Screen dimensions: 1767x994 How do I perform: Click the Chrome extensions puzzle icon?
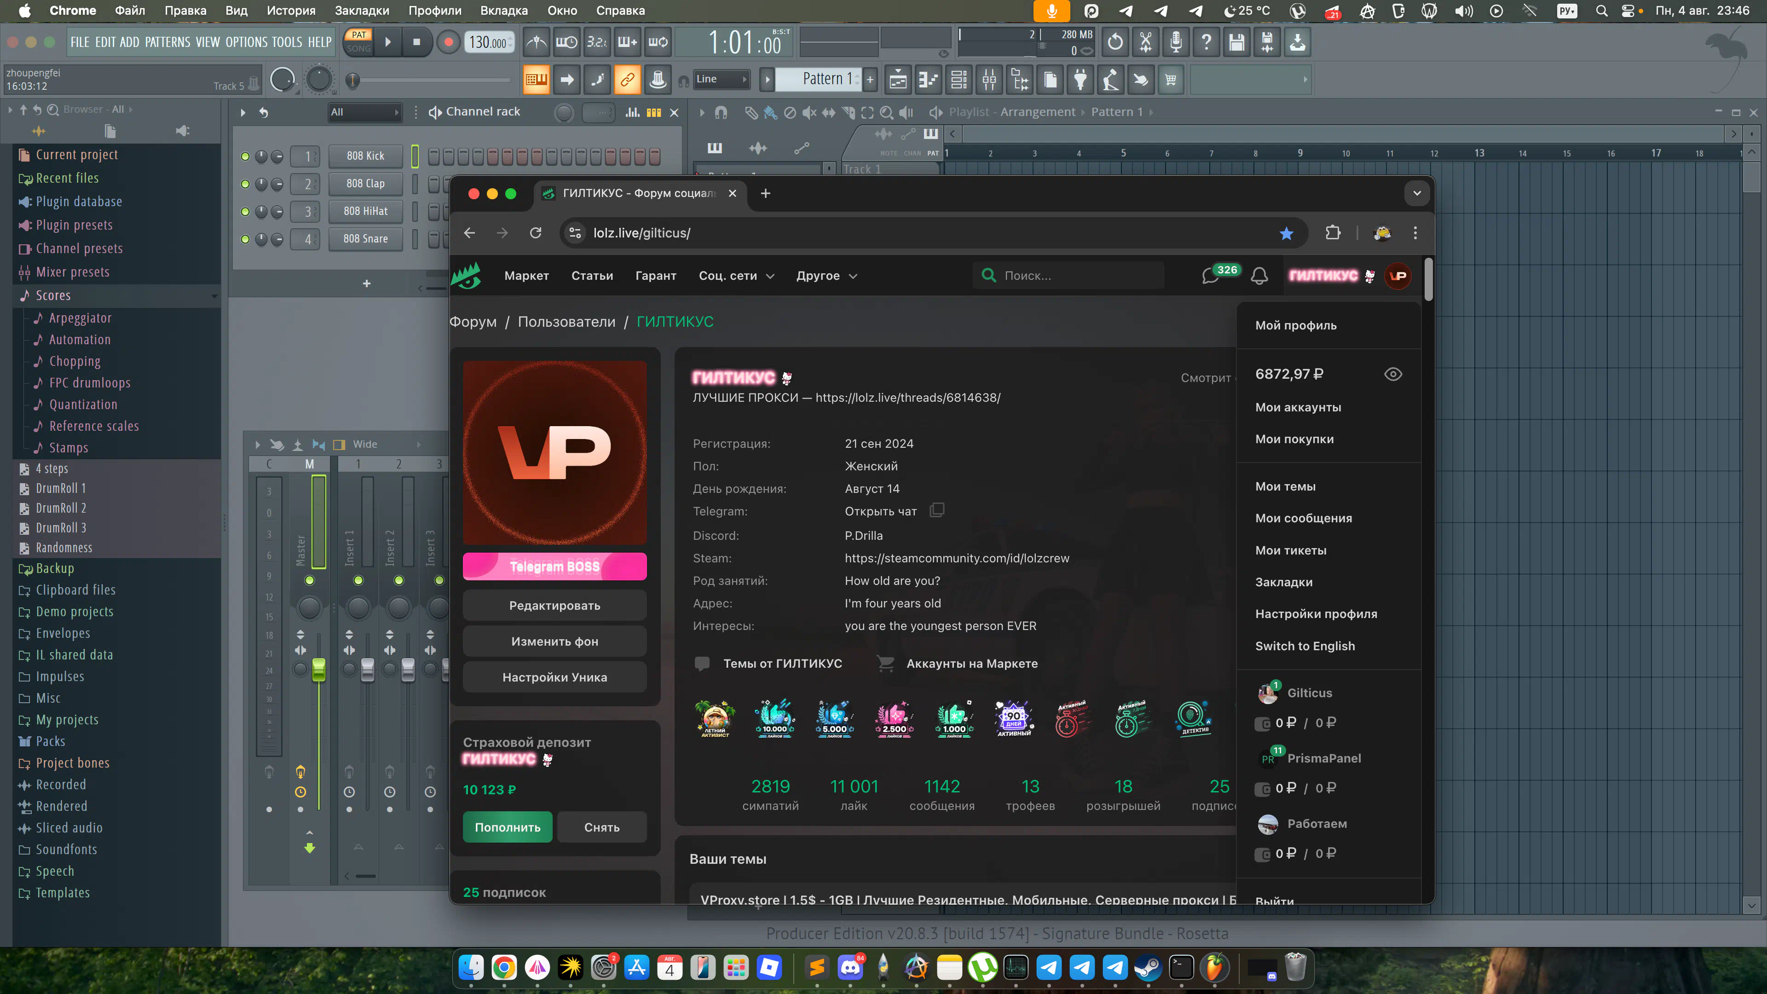(1333, 232)
